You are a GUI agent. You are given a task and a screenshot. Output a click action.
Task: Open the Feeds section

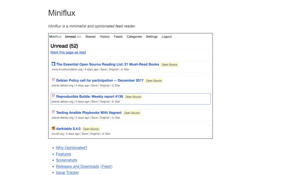[x=118, y=36]
